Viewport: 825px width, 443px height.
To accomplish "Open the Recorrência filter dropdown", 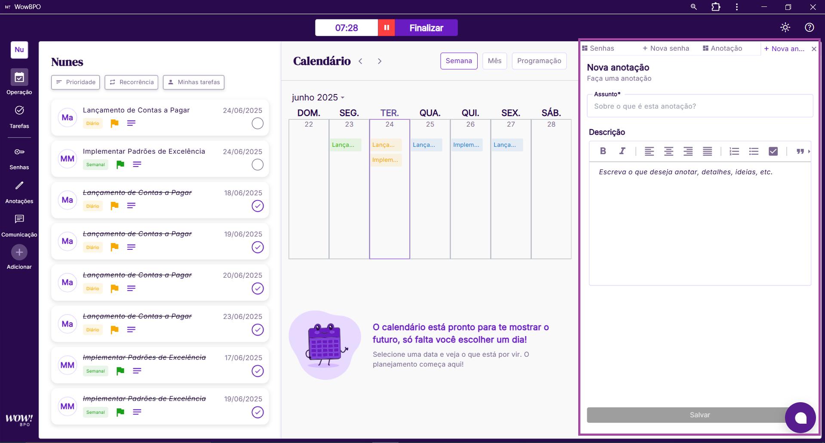I will 132,82.
